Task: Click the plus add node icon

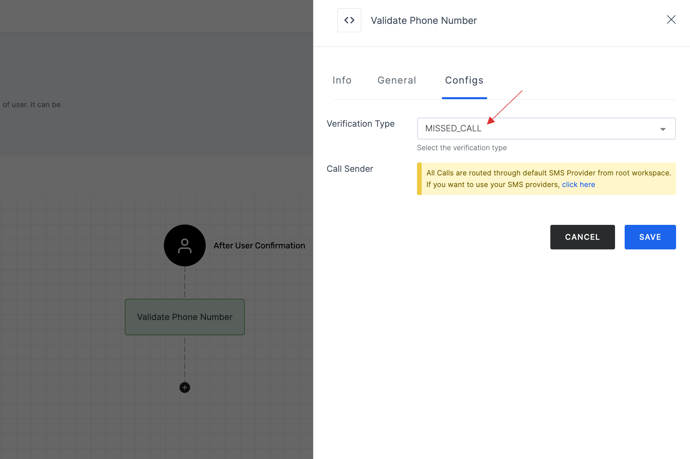Action: point(184,387)
